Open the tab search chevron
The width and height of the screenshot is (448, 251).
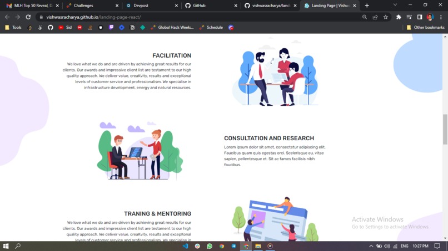[x=395, y=5]
